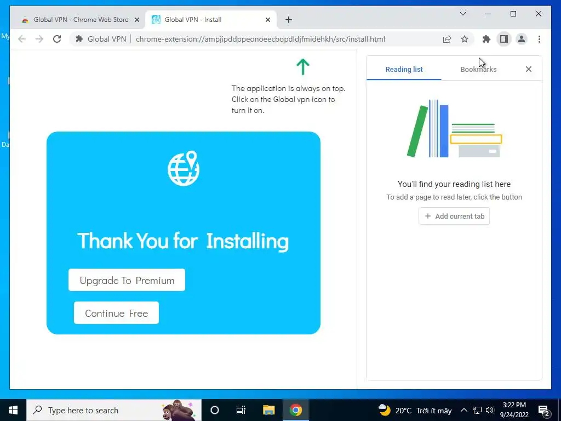Open Cortana circle icon on taskbar
561x421 pixels.
[215, 410]
